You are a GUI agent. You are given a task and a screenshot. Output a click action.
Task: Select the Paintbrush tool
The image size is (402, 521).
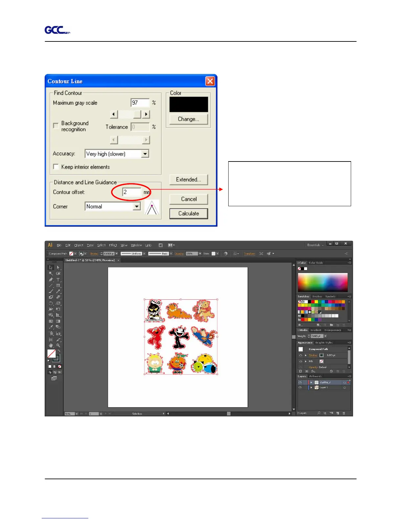click(51, 291)
